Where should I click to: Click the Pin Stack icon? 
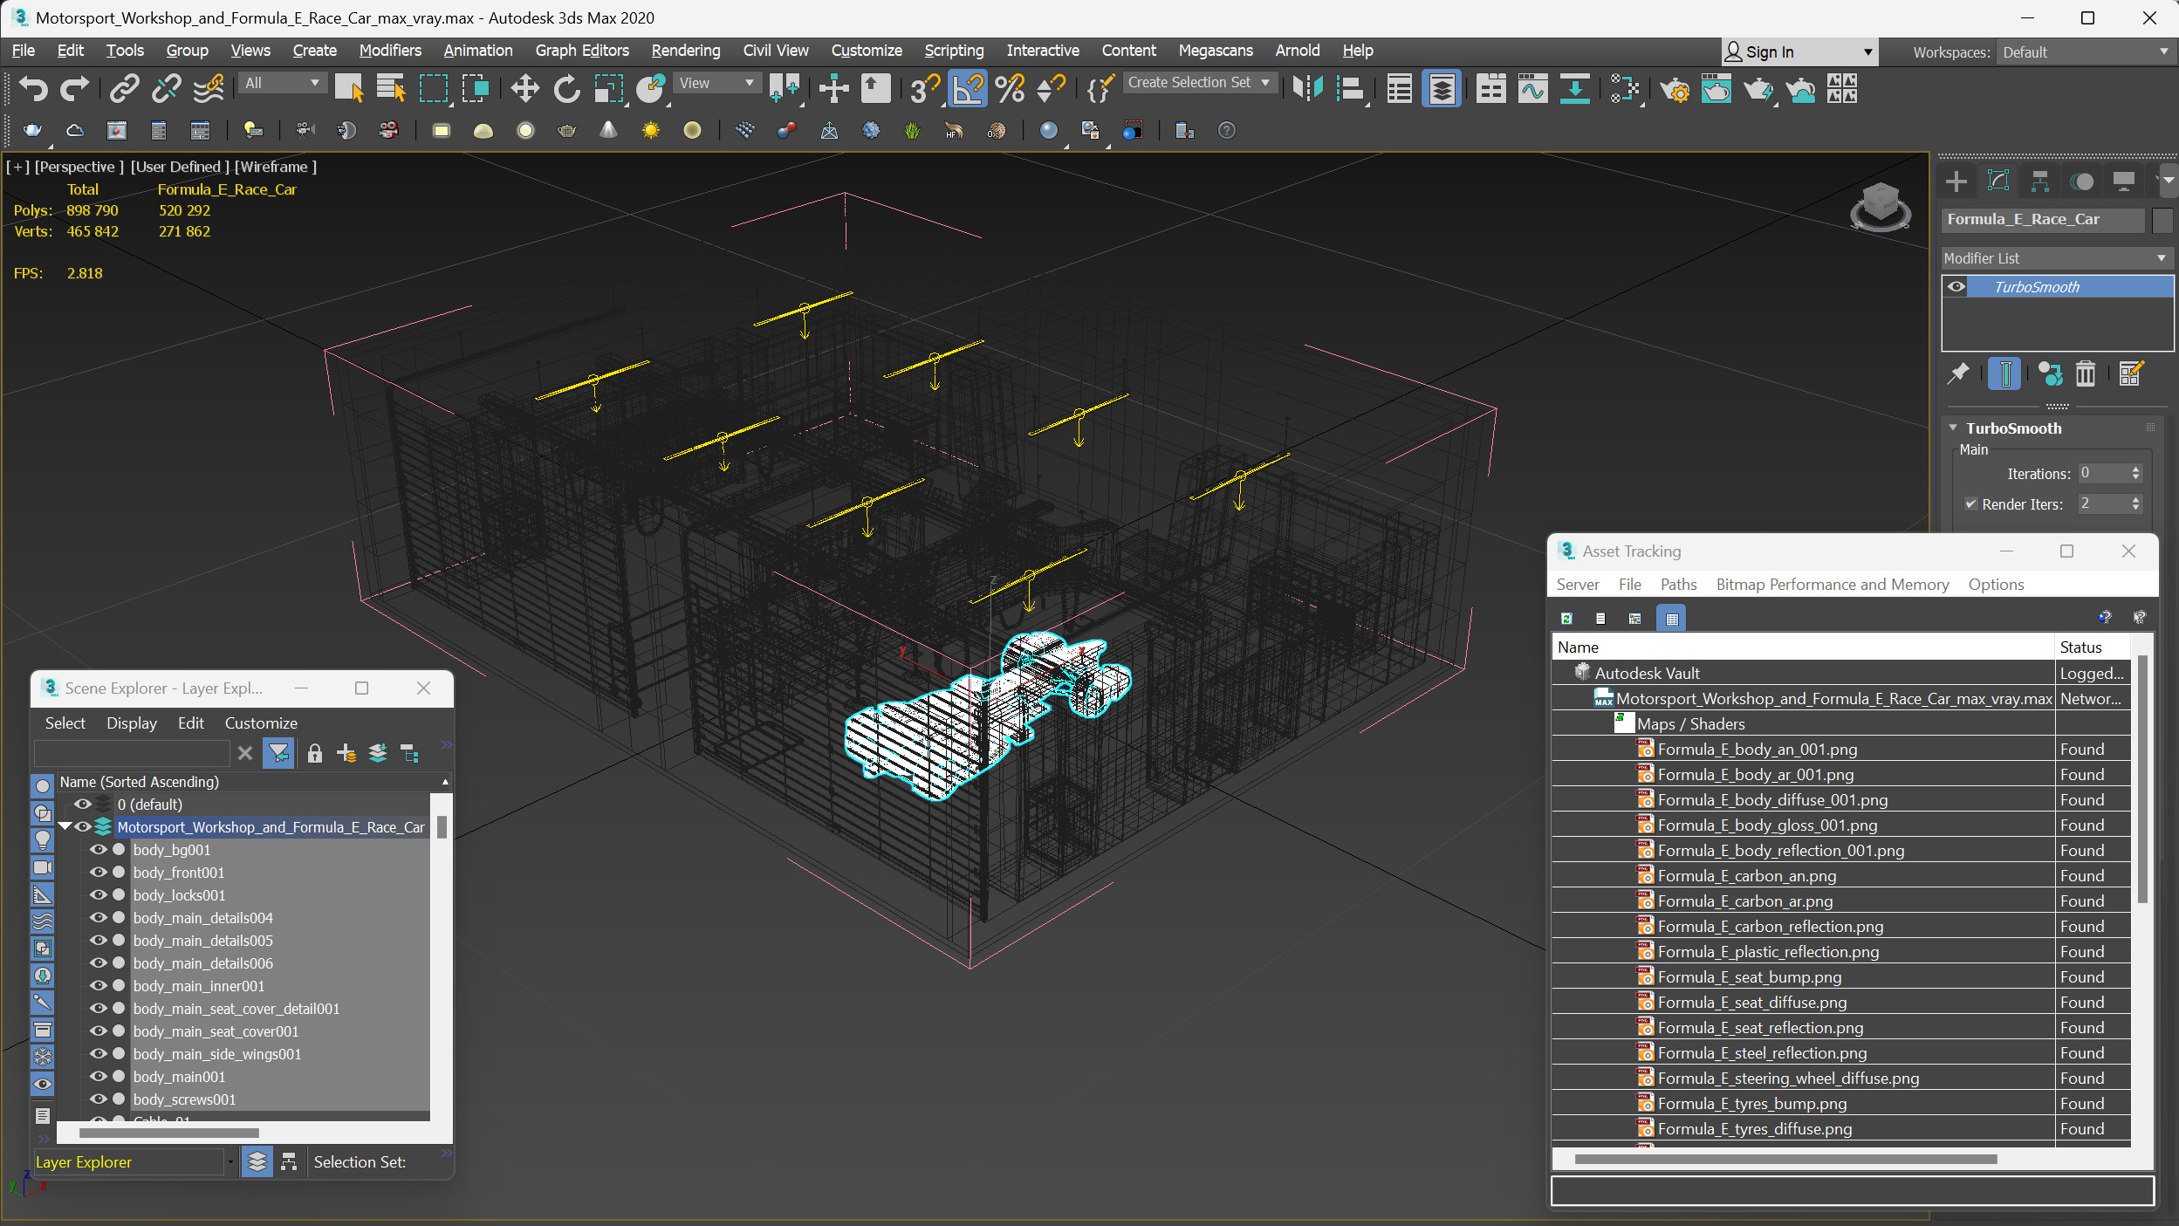[1958, 373]
